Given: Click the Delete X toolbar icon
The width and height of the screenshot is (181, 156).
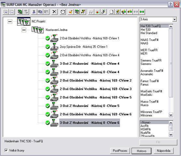Looking at the screenshot, I should click(54, 12).
